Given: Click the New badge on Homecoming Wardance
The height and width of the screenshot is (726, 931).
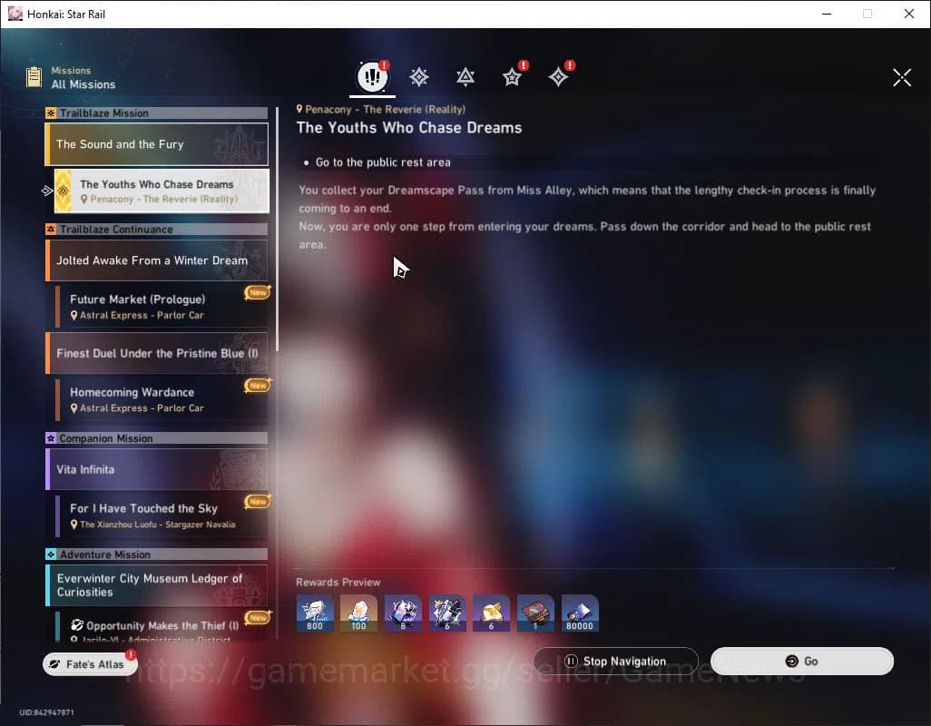Looking at the screenshot, I should coord(258,386).
